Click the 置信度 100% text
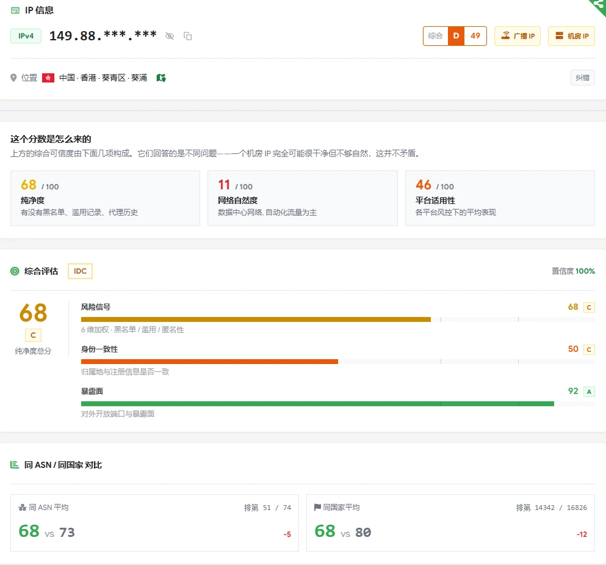Screen dimensions: 606x565 pos(573,271)
